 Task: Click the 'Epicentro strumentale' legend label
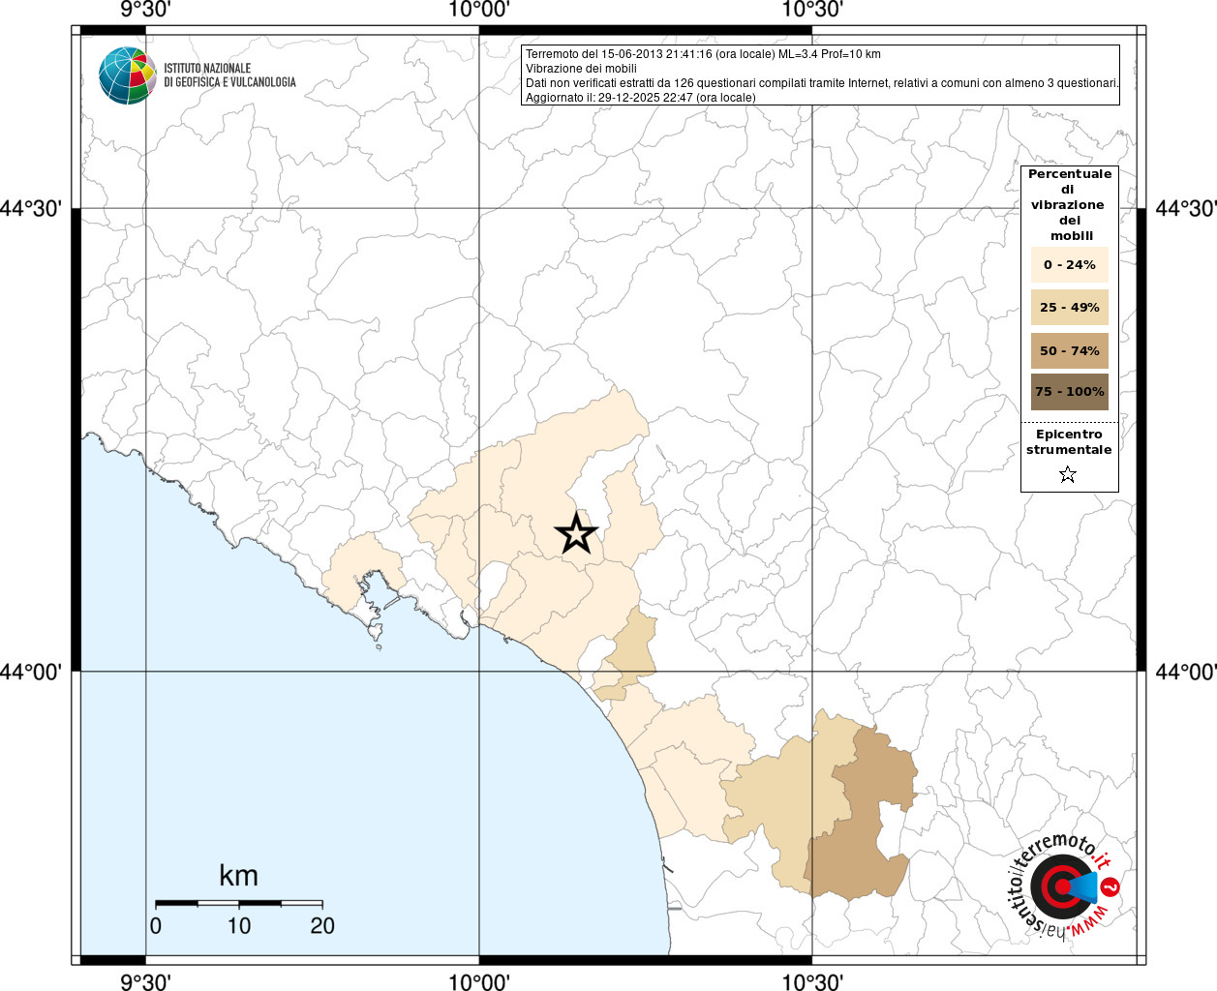(1069, 441)
